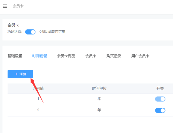Select the time value cell showing 1
The width and height of the screenshot is (173, 133).
tap(38, 99)
